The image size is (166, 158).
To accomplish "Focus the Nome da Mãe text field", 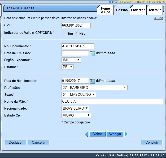I will pos(112,102).
